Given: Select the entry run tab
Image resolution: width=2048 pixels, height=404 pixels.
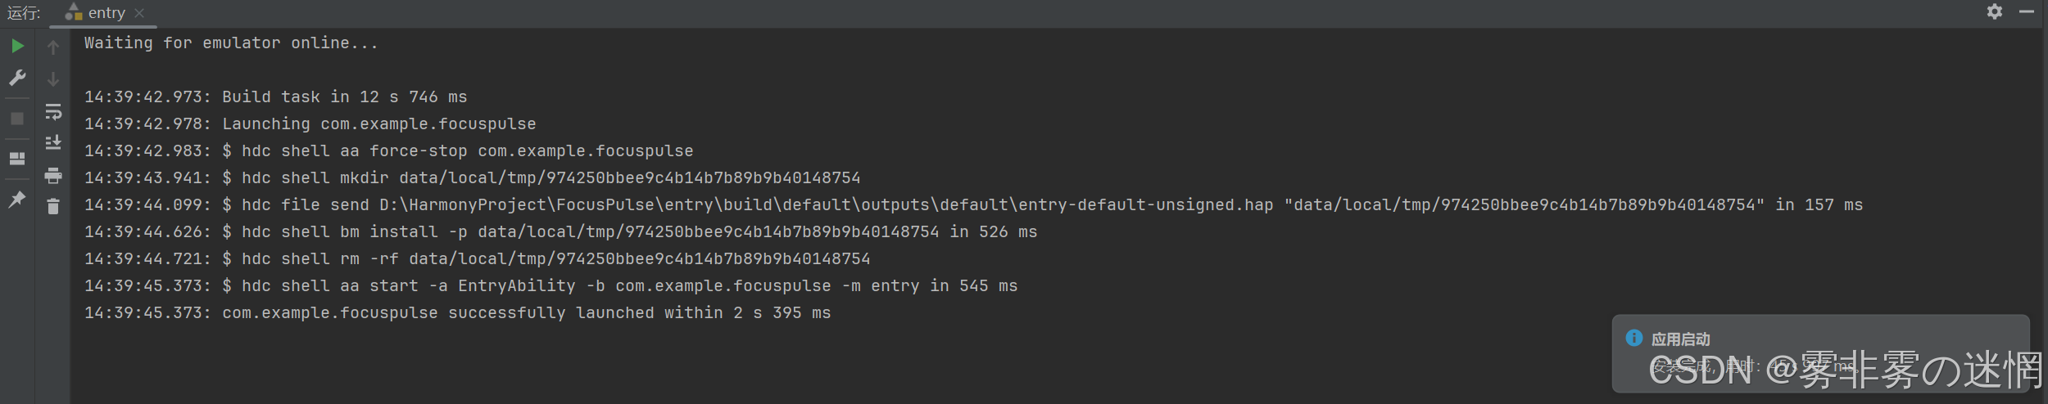Looking at the screenshot, I should tap(96, 13).
